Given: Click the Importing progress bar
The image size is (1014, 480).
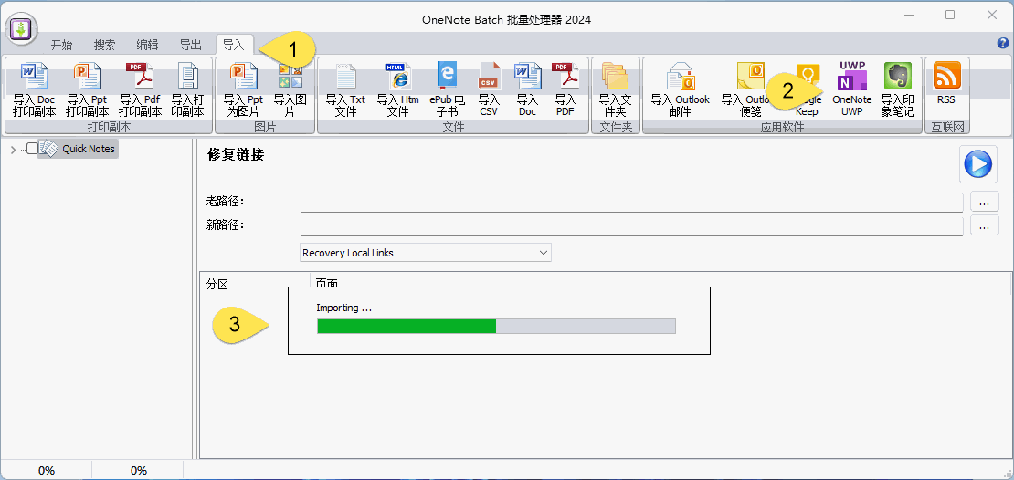Looking at the screenshot, I should coord(496,327).
